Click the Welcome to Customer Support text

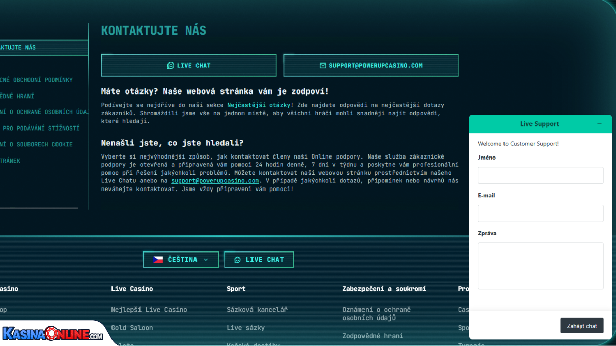tap(518, 144)
